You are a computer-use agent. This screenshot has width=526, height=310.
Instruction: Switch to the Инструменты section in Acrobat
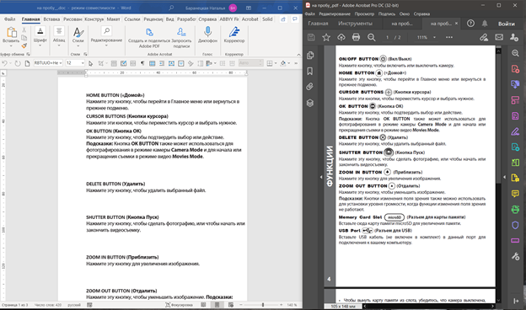click(x=355, y=24)
